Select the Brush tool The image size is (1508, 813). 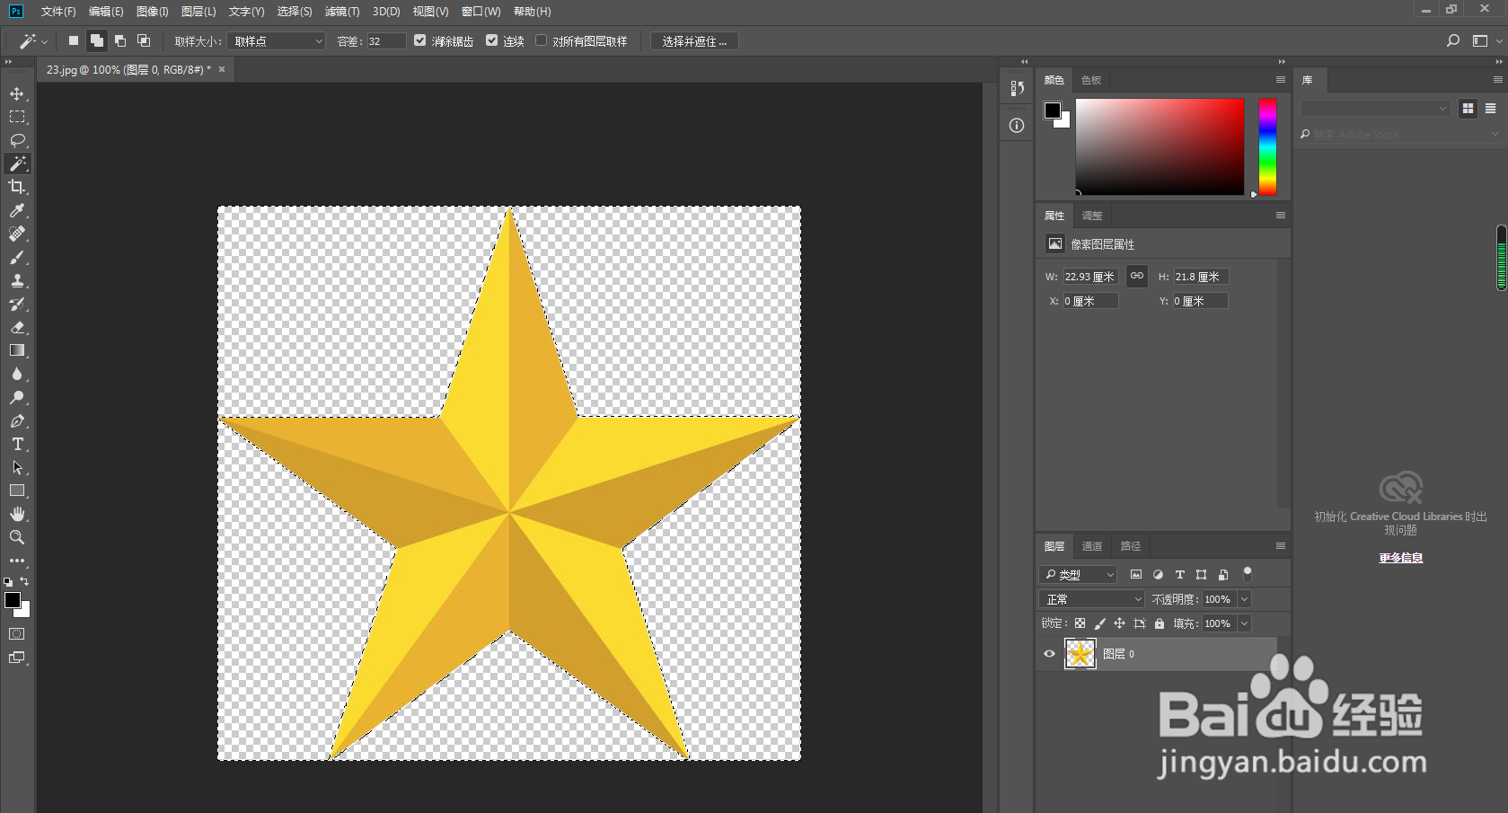(x=17, y=257)
